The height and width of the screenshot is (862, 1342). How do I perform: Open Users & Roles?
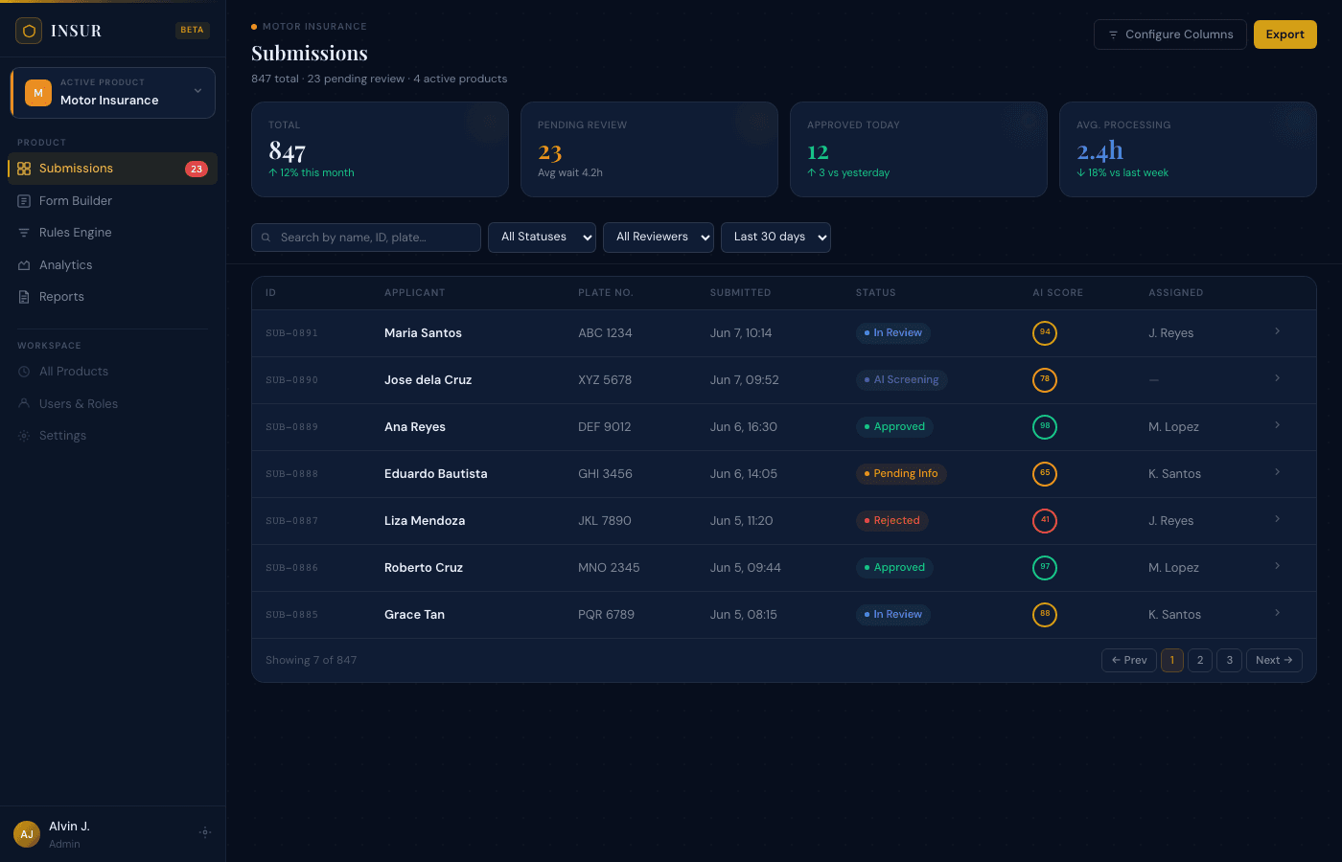112,404
